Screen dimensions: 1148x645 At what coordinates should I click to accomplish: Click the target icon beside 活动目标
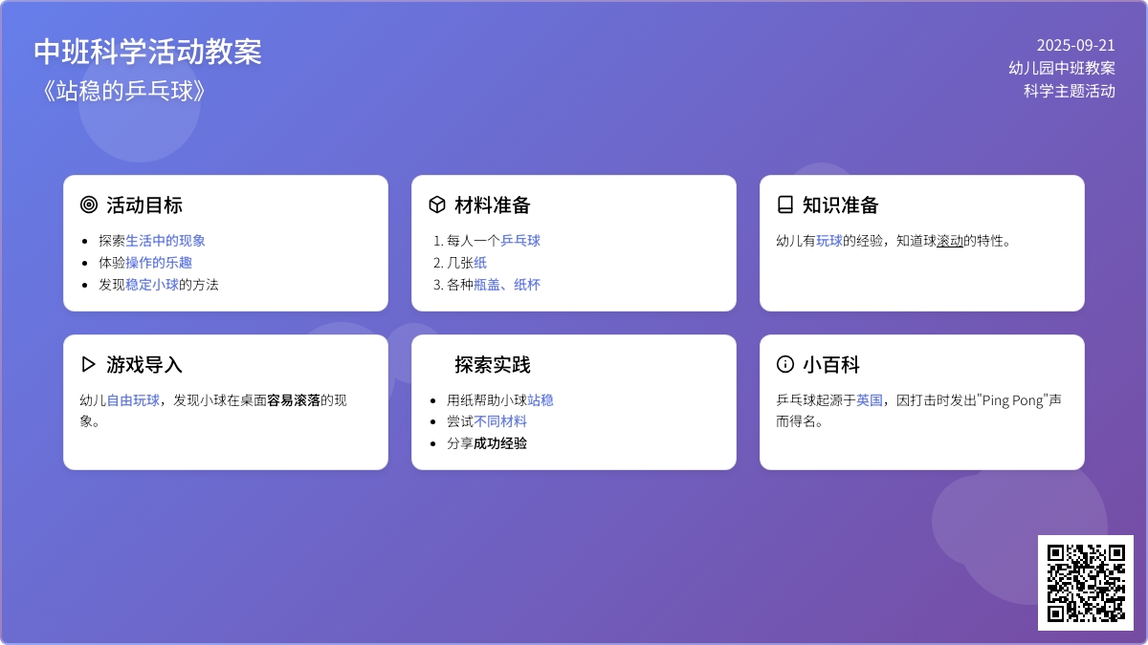click(x=89, y=204)
